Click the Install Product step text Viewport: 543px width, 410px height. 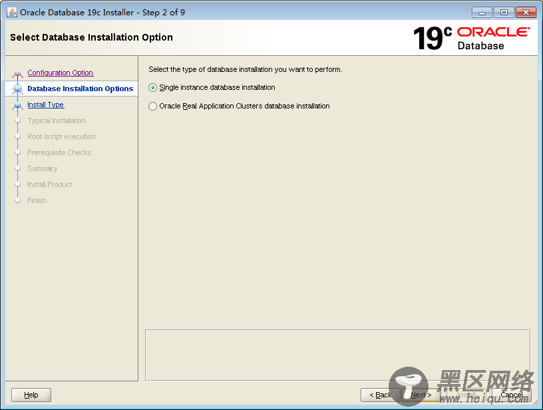49,184
